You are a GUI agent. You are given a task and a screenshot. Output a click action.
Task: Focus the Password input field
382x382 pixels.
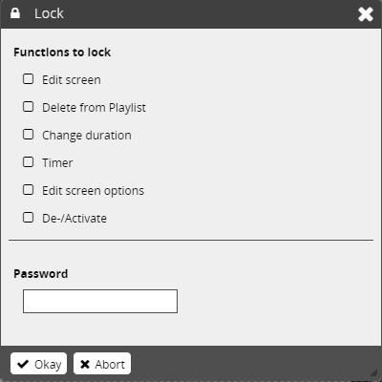click(100, 301)
